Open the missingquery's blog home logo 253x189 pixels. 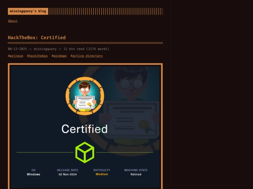coord(28,11)
